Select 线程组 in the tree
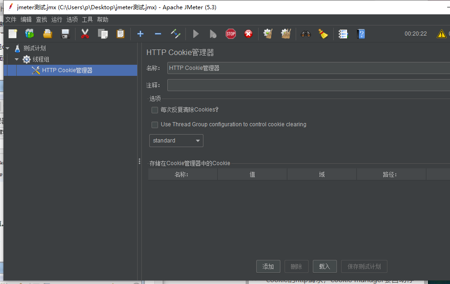This screenshot has width=450, height=284. [41, 59]
